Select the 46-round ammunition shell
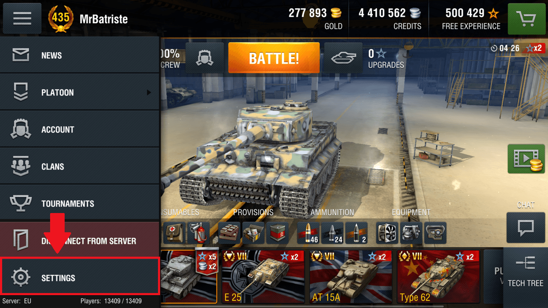This screenshot has height=308, width=548. point(308,233)
